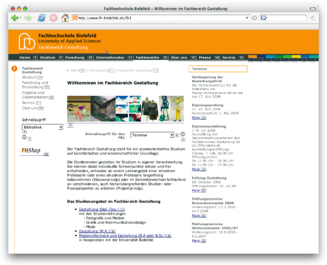The height and width of the screenshot is (265, 327).
Task: Click the Fachbereich Gestaltung breadcrumb link
Action: (x=135, y=71)
